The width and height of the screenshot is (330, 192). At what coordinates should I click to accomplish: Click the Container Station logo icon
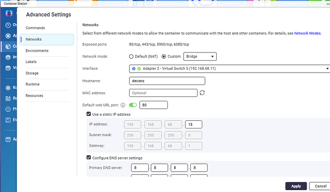pos(7,14)
